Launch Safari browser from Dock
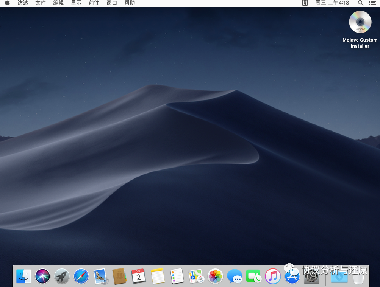The width and height of the screenshot is (380, 287). [81, 276]
